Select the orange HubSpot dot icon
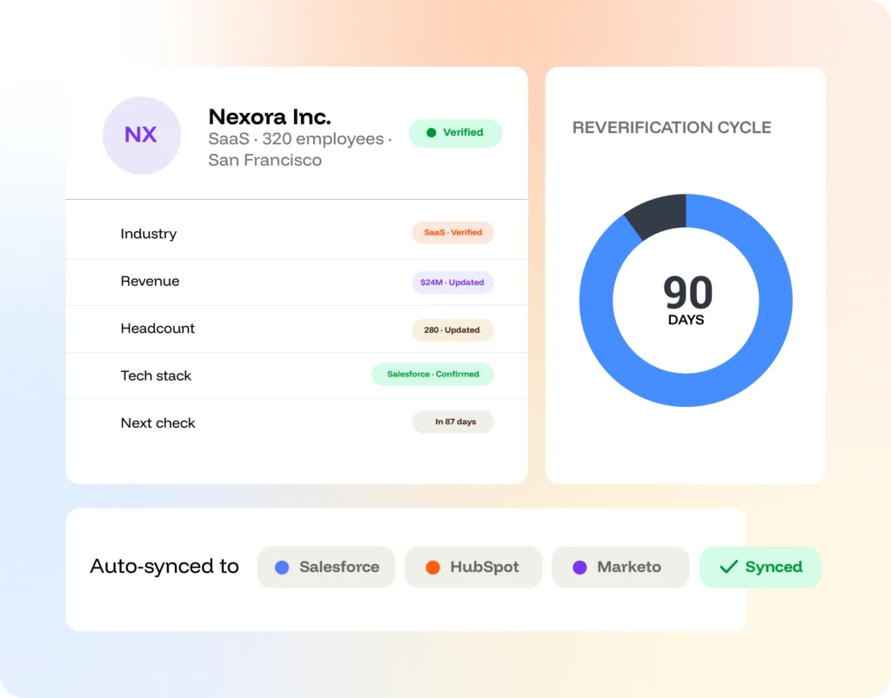This screenshot has height=698, width=891. (x=432, y=567)
